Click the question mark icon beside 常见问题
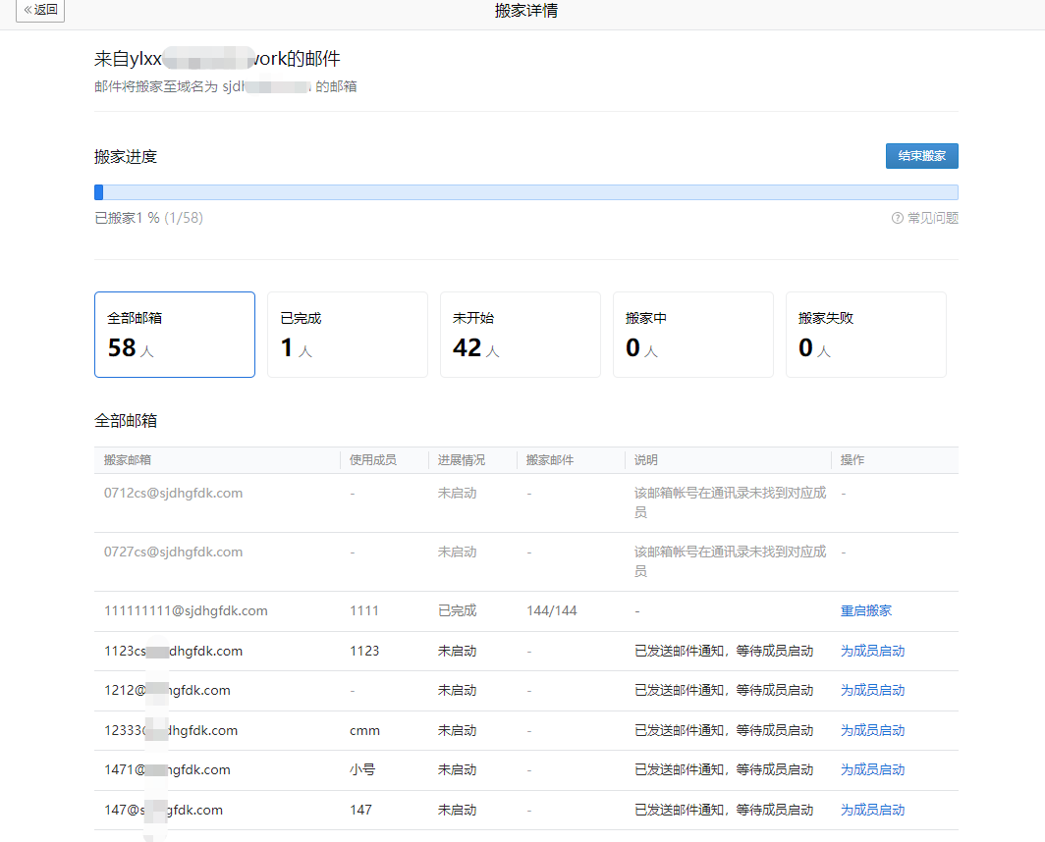Image resolution: width=1045 pixels, height=842 pixels. point(897,218)
